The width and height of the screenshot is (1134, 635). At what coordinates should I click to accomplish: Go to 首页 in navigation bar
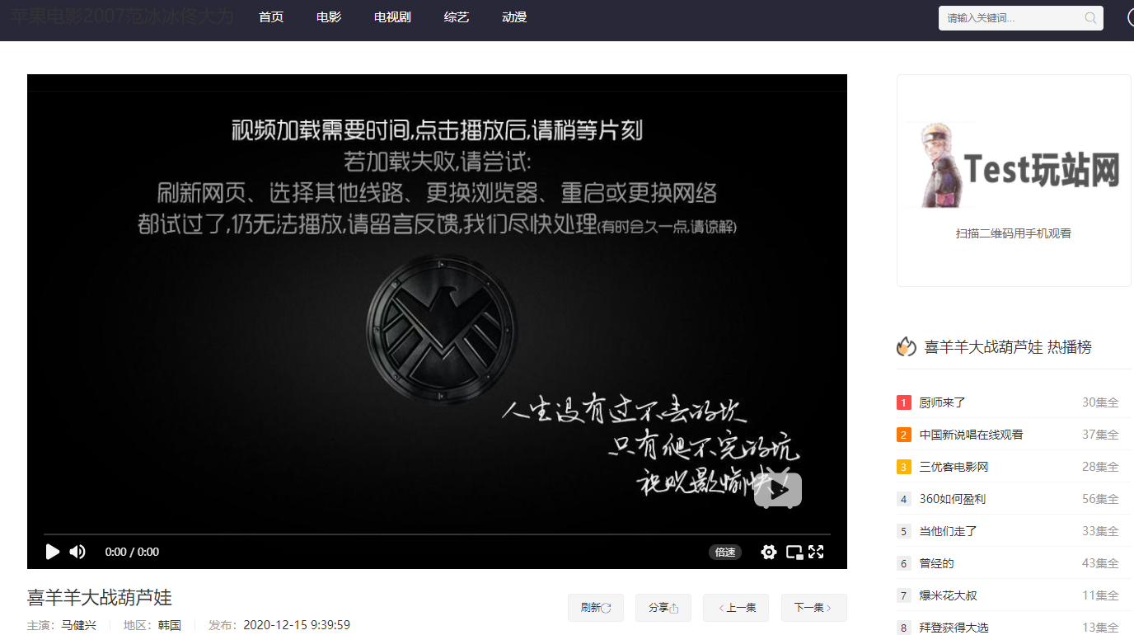click(271, 17)
